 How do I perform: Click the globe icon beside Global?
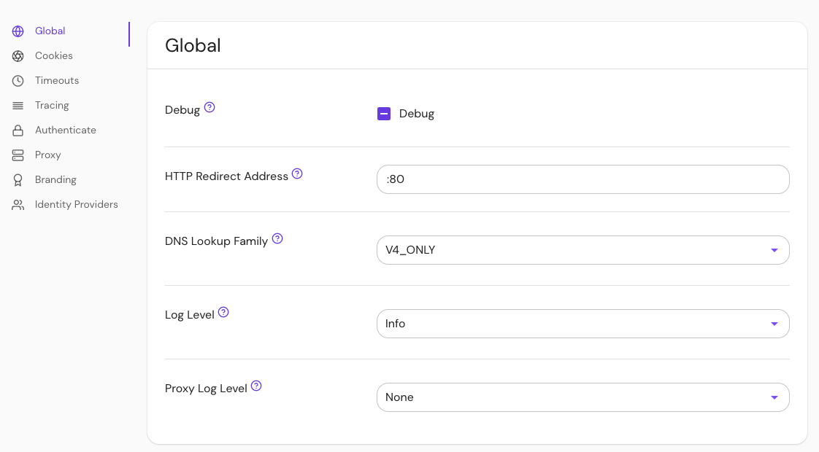tap(18, 31)
